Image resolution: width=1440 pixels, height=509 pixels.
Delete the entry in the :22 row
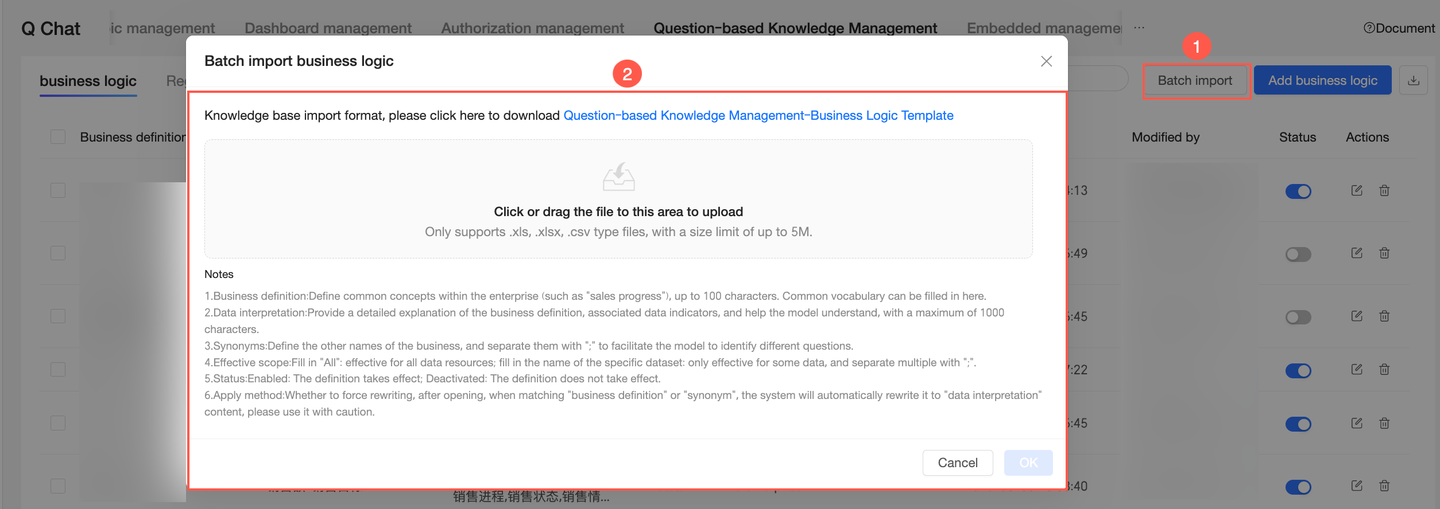1384,369
